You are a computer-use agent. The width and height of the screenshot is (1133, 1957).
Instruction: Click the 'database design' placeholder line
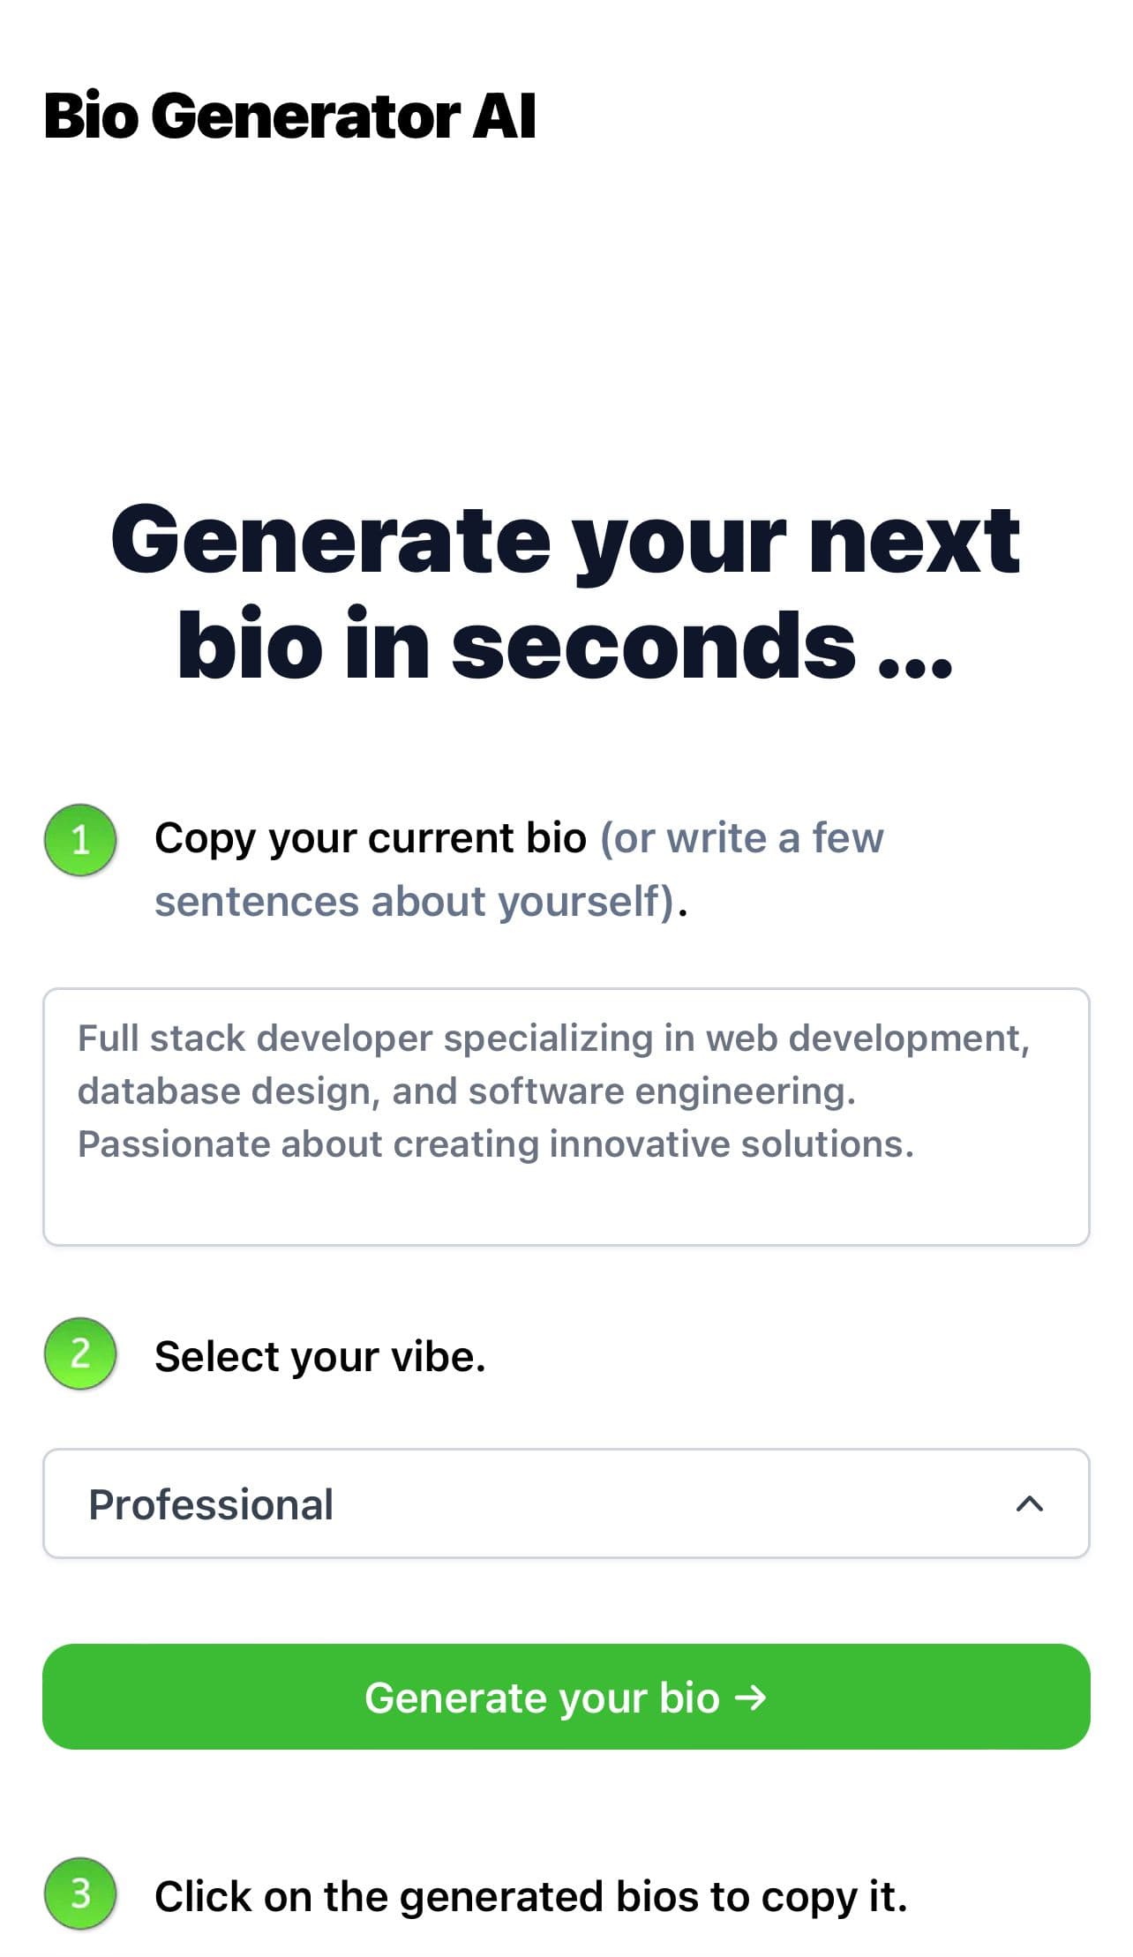[466, 1091]
